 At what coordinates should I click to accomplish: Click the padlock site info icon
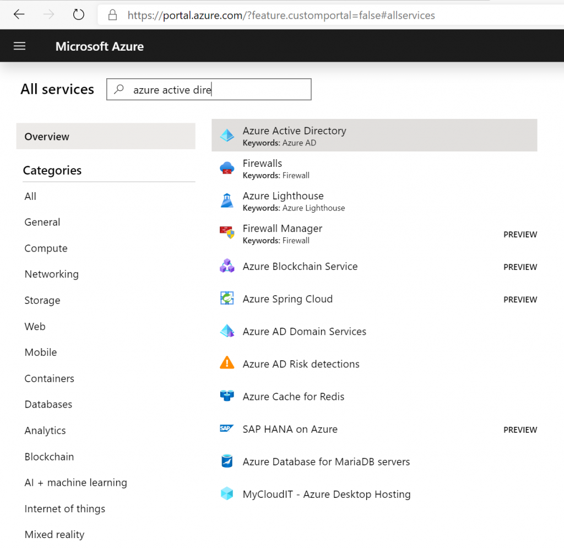point(112,15)
